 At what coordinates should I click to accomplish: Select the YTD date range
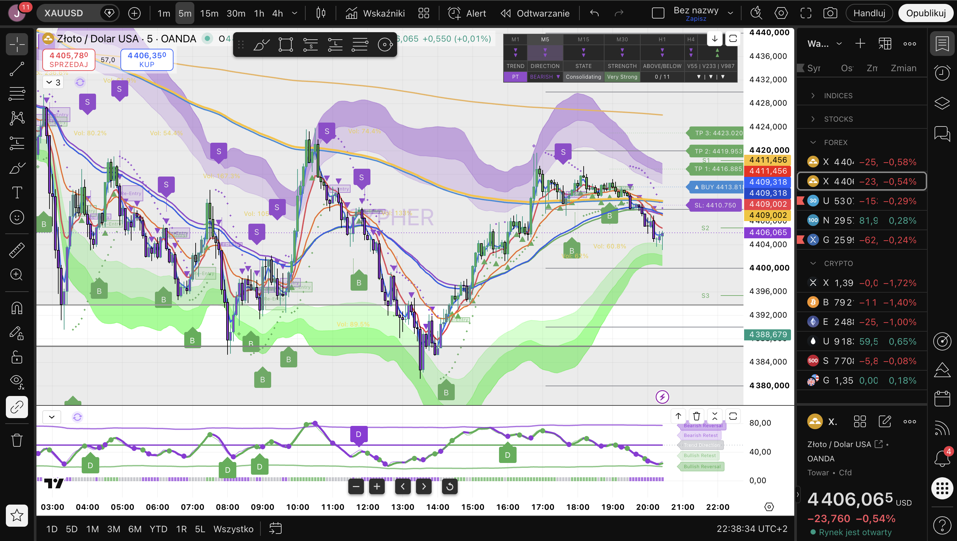pos(158,529)
